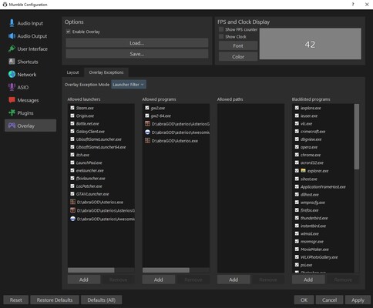The image size is (373, 308).
Task: Click the Cancel button
Action: [x=329, y=300]
